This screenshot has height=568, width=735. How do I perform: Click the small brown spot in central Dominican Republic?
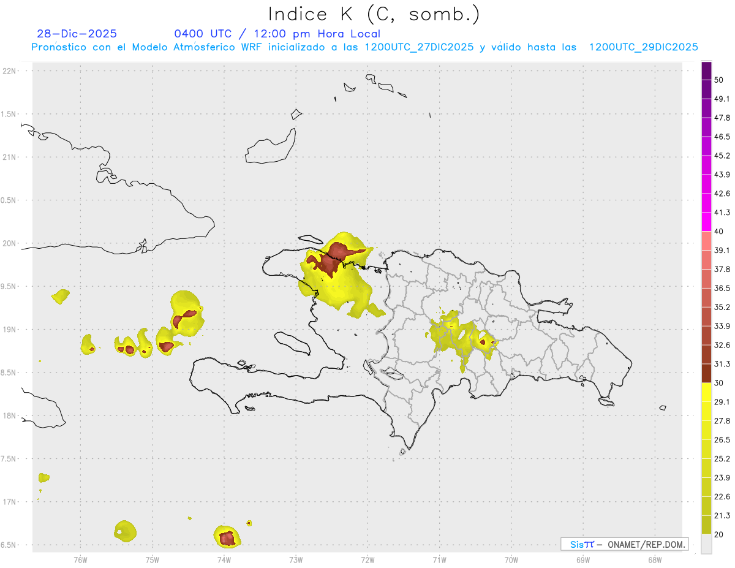pyautogui.click(x=483, y=342)
